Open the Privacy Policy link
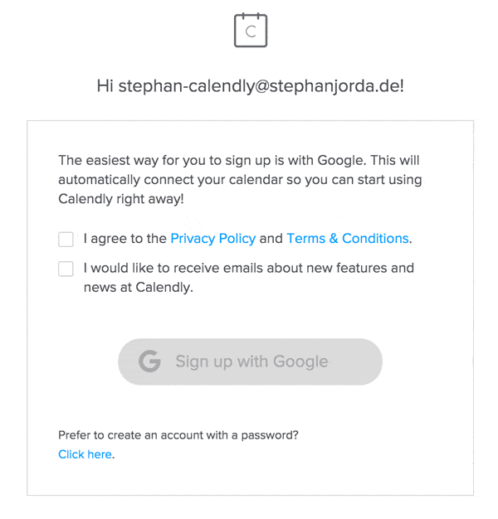Viewport: 498px width, 519px height. click(213, 238)
